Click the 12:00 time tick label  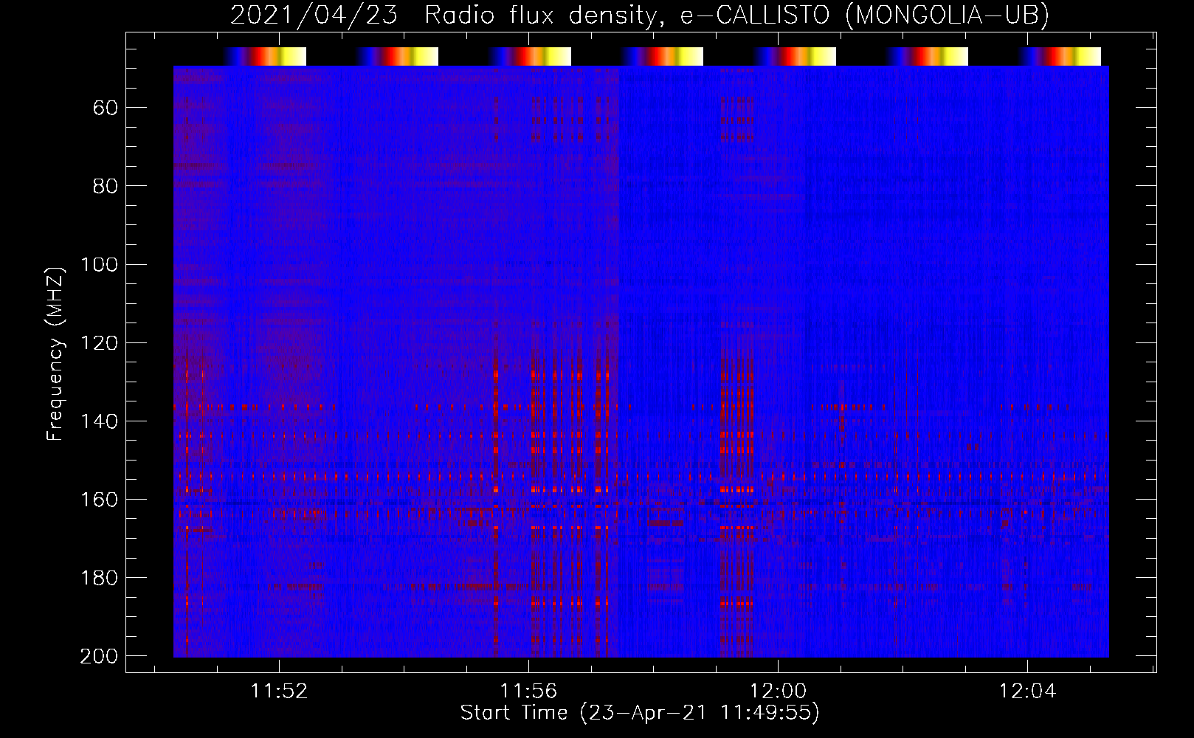778,692
